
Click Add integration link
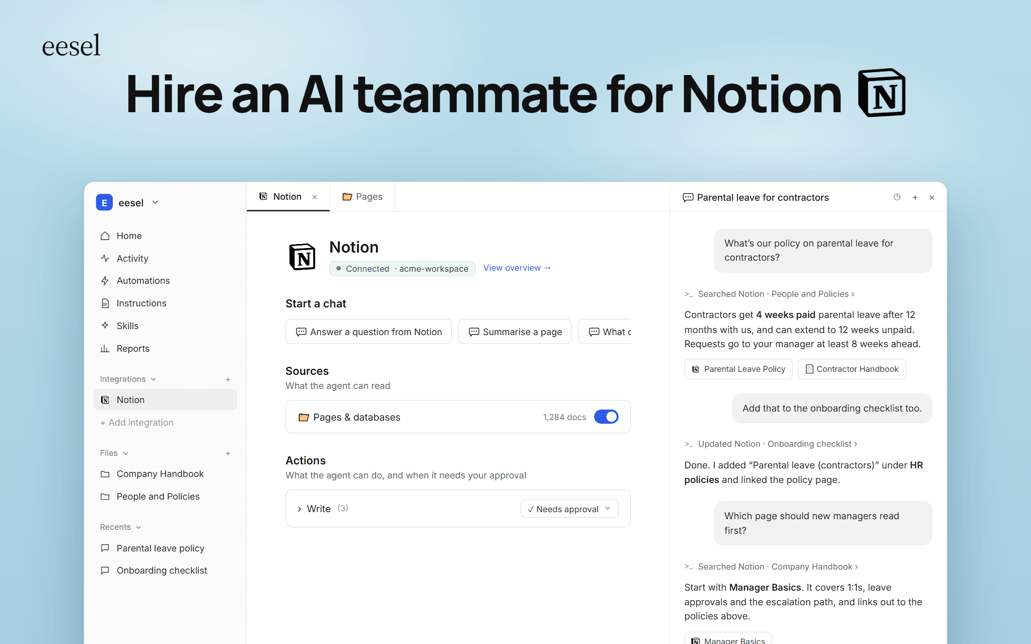(136, 422)
